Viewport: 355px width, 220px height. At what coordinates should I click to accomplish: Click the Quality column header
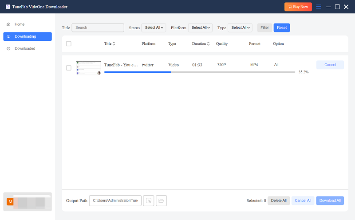pyautogui.click(x=221, y=43)
